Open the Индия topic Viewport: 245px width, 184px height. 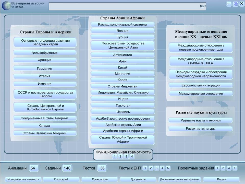click(123, 99)
